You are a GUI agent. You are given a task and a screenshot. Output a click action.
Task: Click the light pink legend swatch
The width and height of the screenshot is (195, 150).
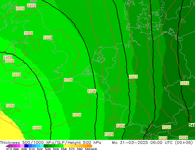click(22, 146)
